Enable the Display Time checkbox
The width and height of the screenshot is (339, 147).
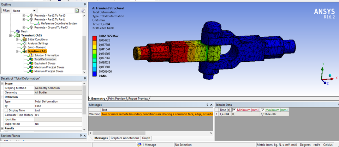click(6, 111)
